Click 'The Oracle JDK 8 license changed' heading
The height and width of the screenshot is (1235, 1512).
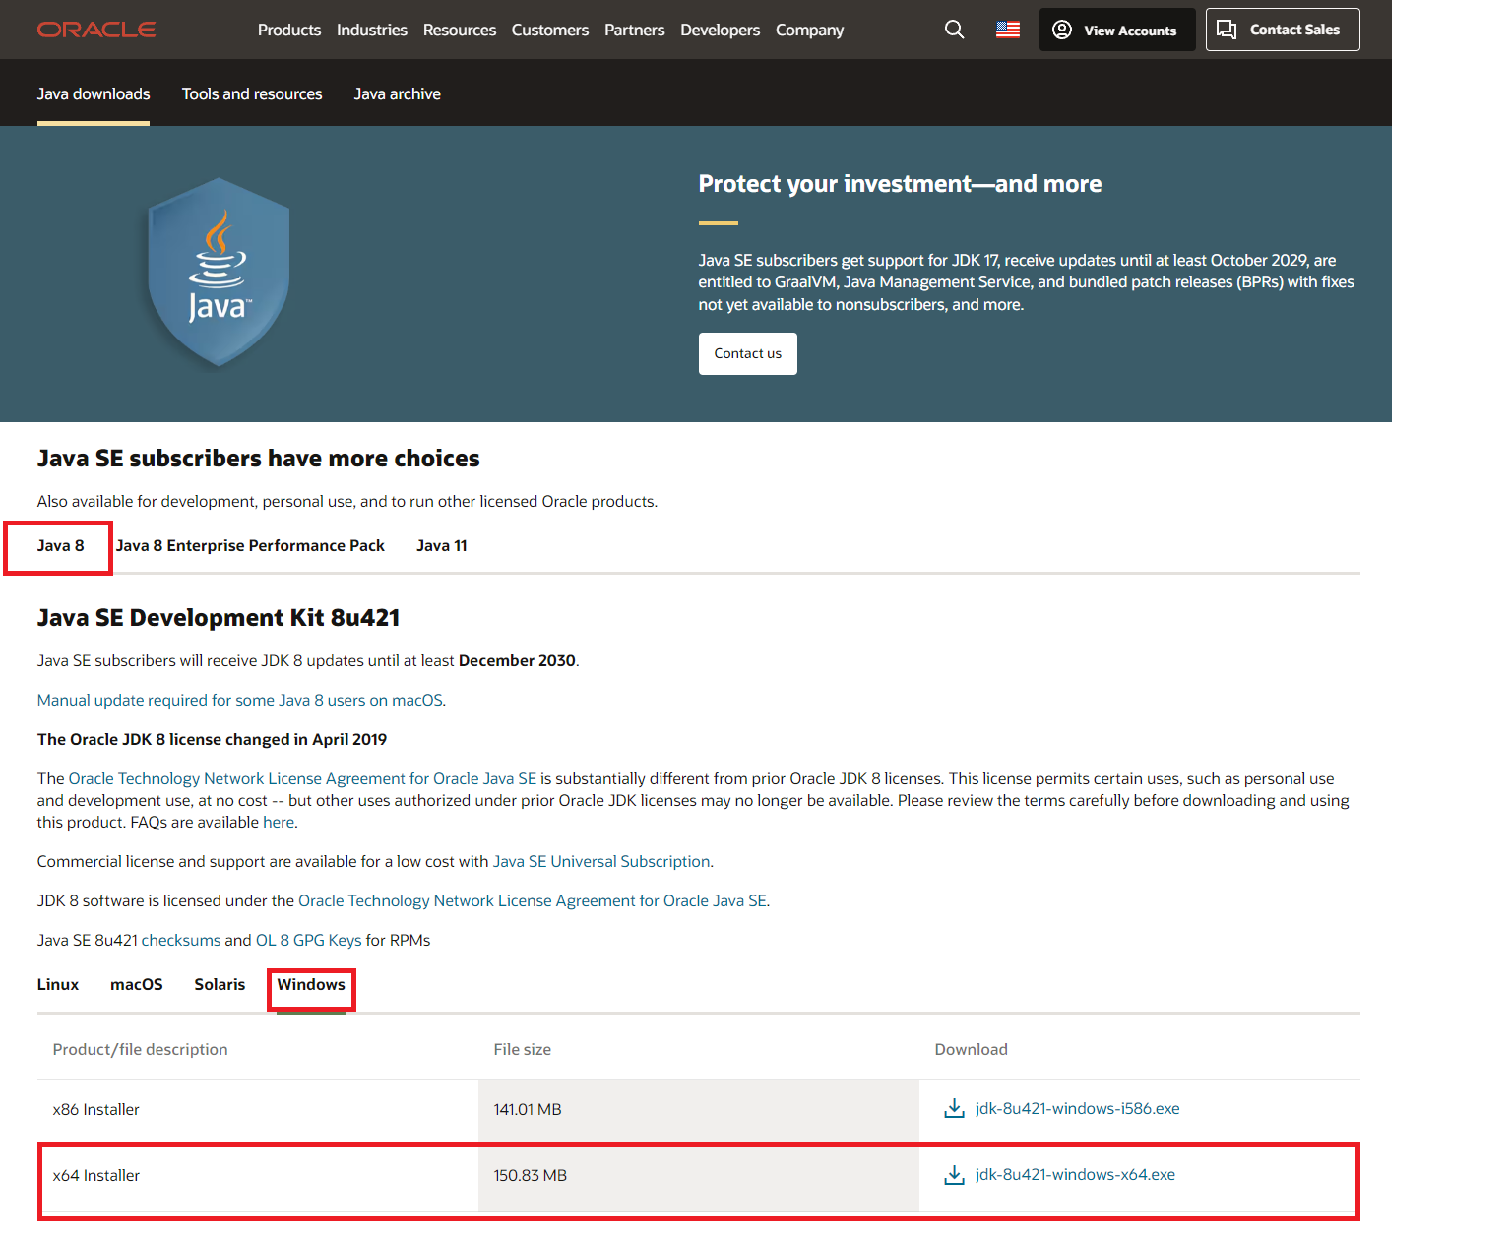coord(212,740)
